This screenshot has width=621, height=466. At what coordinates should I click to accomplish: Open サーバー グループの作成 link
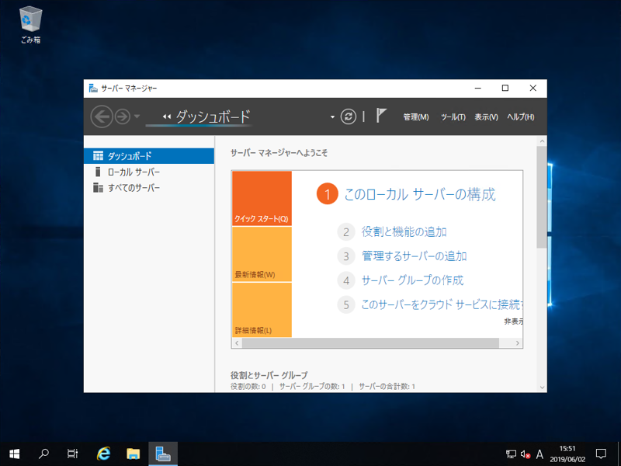(x=412, y=280)
